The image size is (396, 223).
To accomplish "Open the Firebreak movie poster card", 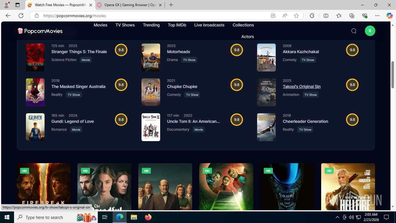I will click(43, 187).
